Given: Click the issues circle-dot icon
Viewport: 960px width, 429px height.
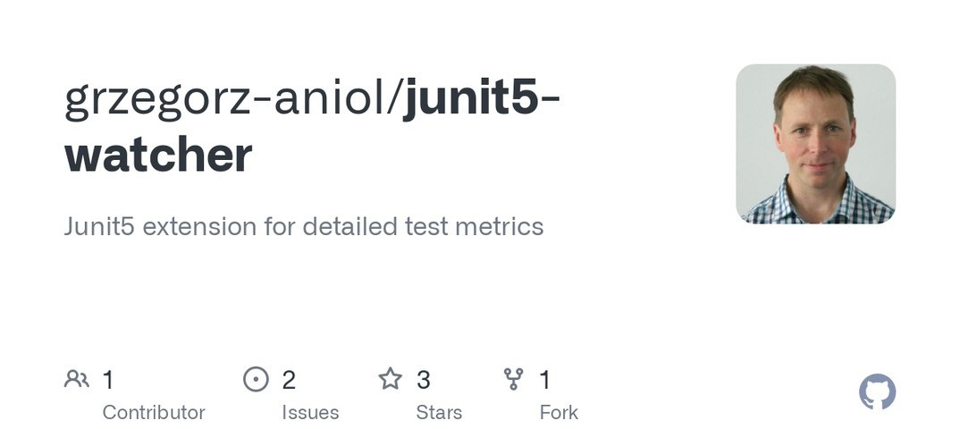Looking at the screenshot, I should tap(256, 380).
